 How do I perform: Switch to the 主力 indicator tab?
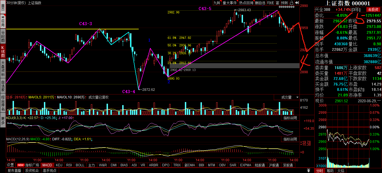pos(92,165)
